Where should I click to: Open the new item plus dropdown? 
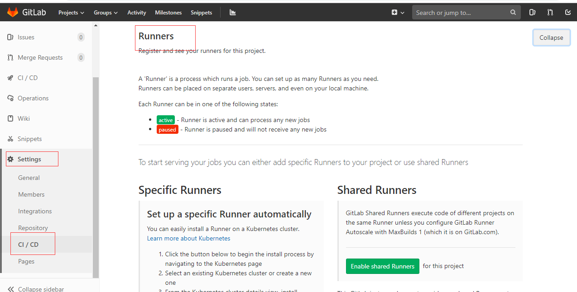(398, 13)
